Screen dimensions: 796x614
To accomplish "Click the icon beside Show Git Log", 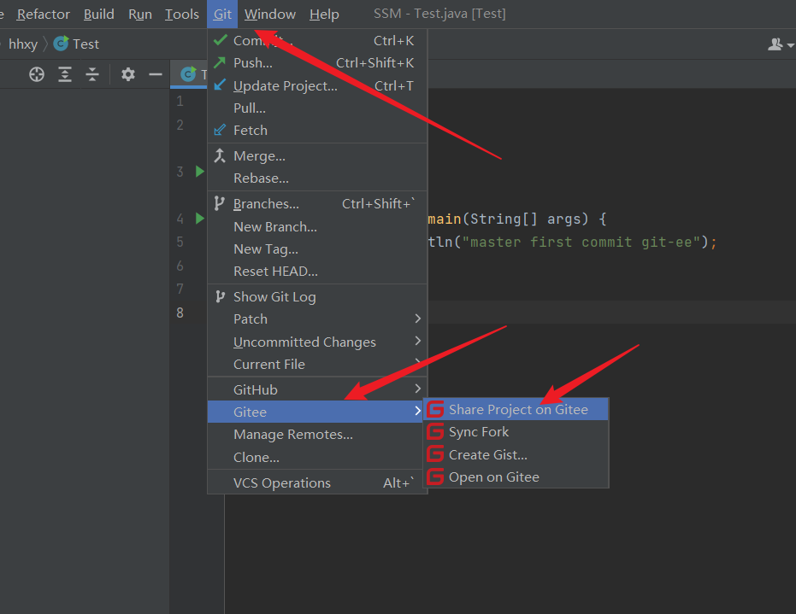I will coord(220,296).
